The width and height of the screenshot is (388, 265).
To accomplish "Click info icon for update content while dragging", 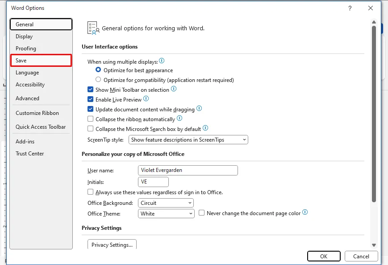I will (199, 109).
